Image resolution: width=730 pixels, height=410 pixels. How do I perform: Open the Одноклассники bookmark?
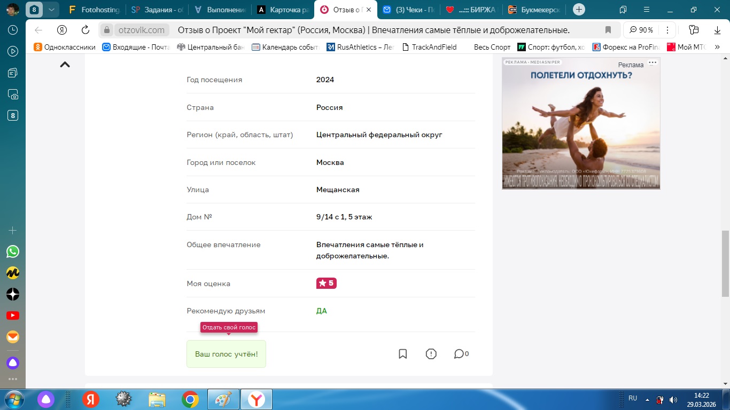tap(65, 47)
